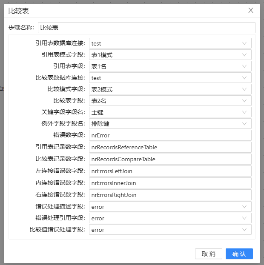
Task: Focus the 右连接错误数字段 input field
Action: tap(170, 195)
